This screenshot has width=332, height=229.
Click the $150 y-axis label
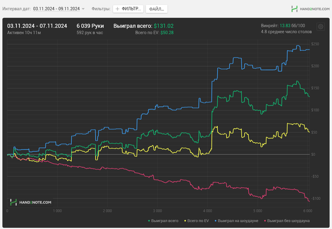(x=315, y=88)
